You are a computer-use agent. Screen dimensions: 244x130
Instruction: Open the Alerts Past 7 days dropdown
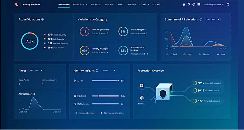[x=36, y=71]
